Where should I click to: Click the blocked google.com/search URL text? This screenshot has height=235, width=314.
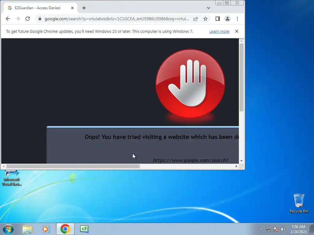click(191, 160)
